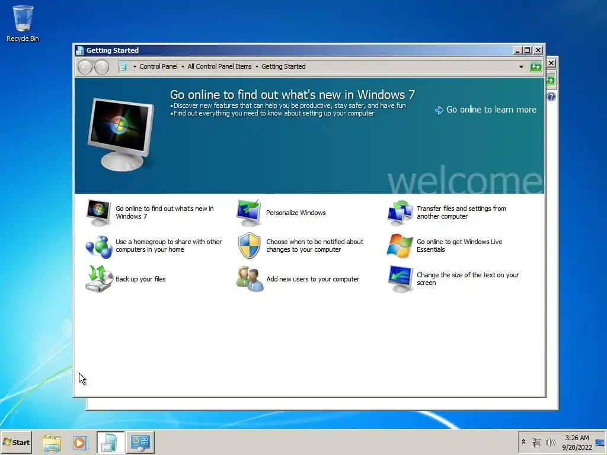This screenshot has width=607, height=455.
Task: Launch Windows Media Player from taskbar
Action: (x=80, y=443)
